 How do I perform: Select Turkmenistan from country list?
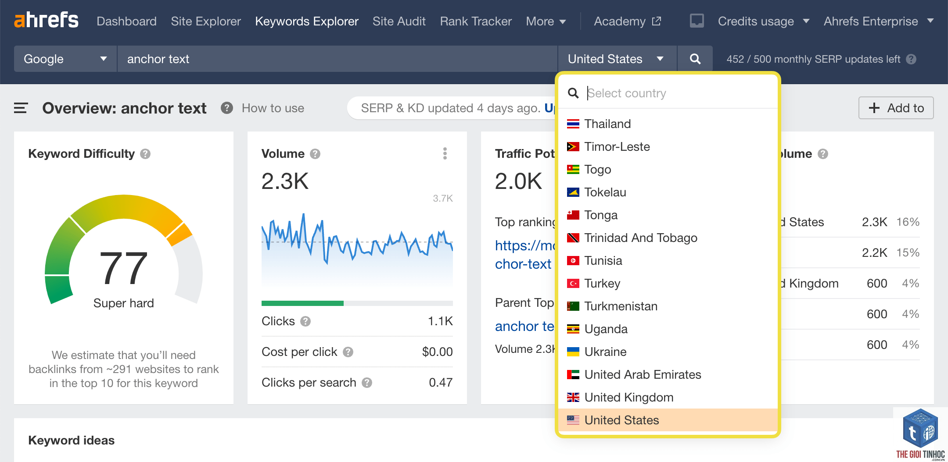coord(668,306)
